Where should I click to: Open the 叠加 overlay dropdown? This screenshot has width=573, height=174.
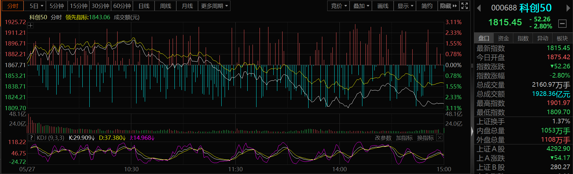click(361, 6)
